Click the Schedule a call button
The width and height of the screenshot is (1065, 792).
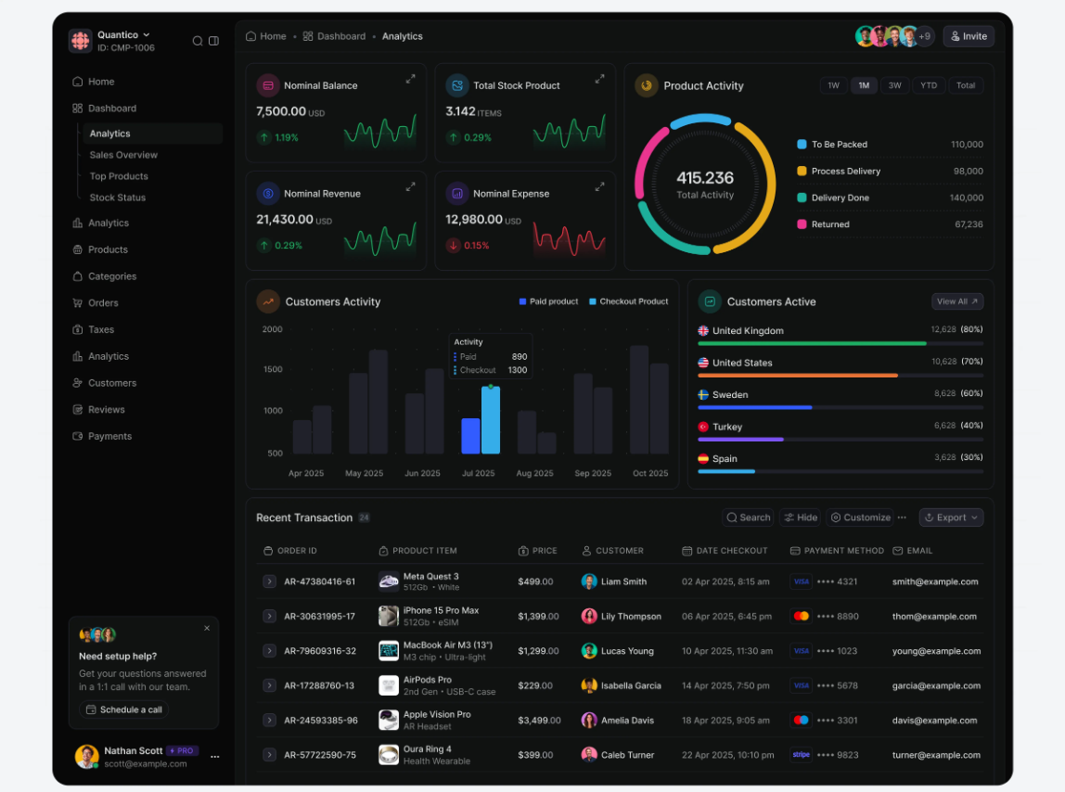[x=123, y=709]
